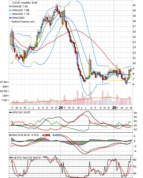
Task: Click the COUR (weekly) 8.96 title
Action: 25,3
